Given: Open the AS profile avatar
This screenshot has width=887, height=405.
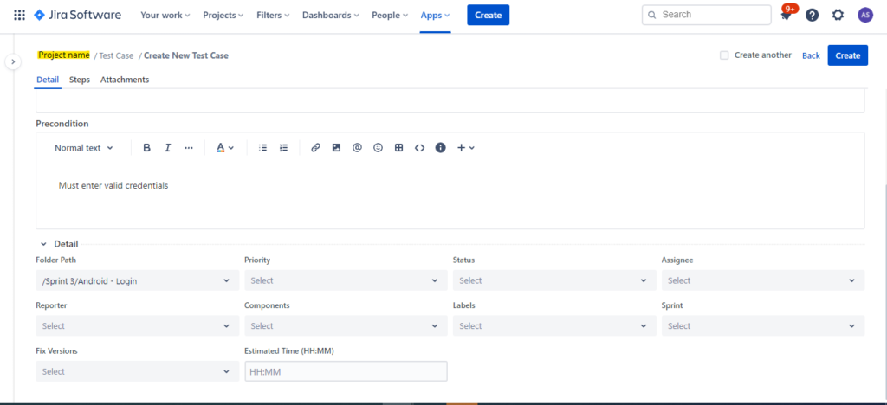Looking at the screenshot, I should 865,16.
